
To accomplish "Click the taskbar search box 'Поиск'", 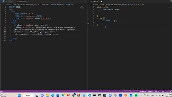I will 28,95.
